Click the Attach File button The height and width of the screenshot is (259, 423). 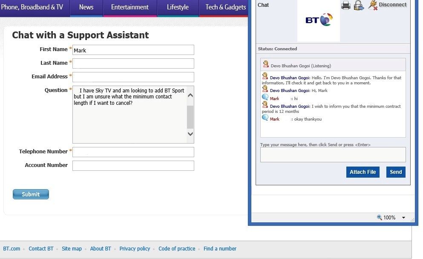click(x=363, y=172)
